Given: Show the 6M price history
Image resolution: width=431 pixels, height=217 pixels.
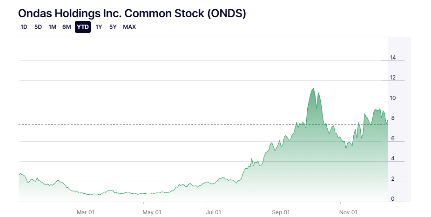Looking at the screenshot, I should point(67,27).
